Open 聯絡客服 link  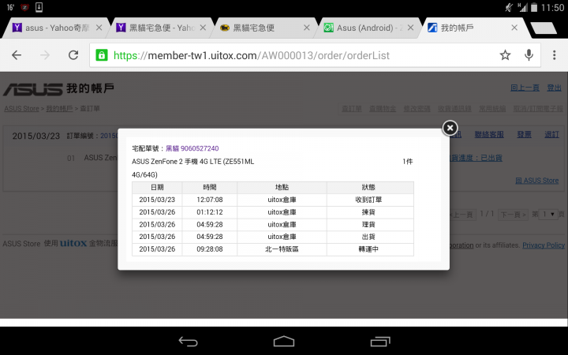(x=489, y=134)
